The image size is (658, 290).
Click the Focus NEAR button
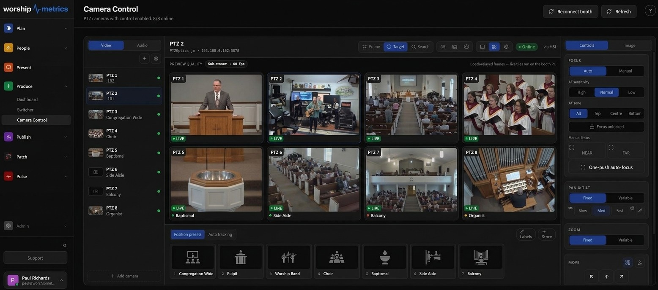[587, 150]
